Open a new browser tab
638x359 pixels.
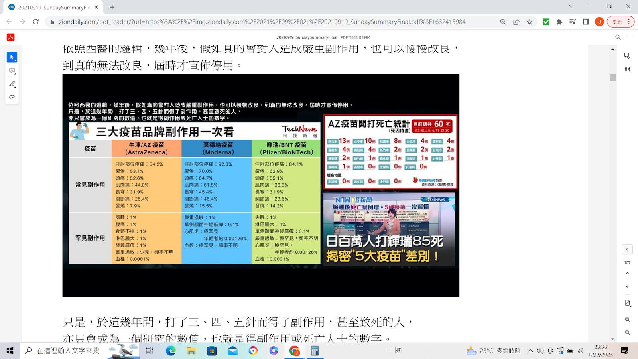112,7
